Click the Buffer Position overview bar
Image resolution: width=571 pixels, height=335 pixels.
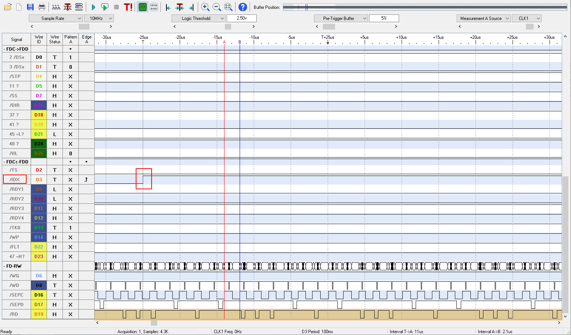tap(425, 7)
